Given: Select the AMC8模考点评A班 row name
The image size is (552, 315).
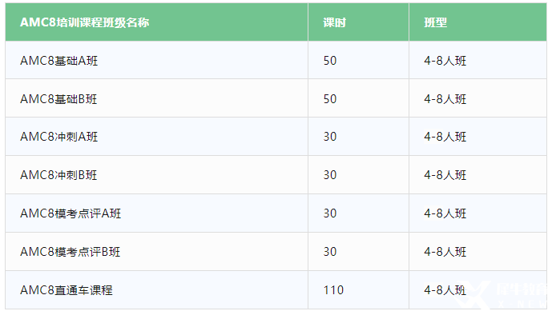Looking at the screenshot, I should coord(71,213).
